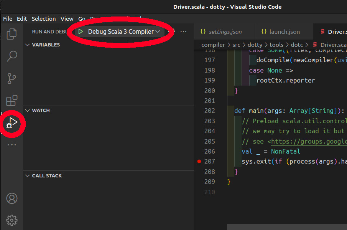Collapse the VARIABLES section
Image resolution: width=347 pixels, height=230 pixels.
point(27,45)
